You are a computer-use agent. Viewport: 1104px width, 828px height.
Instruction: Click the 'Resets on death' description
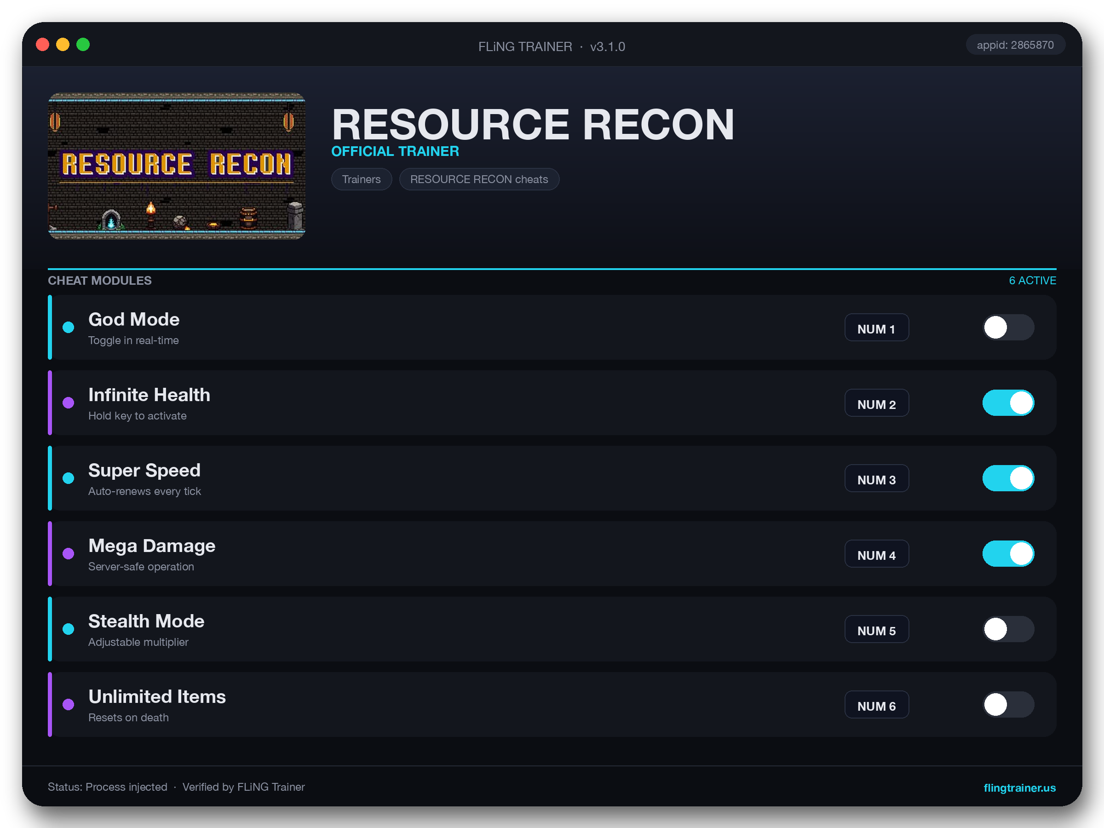coord(128,717)
